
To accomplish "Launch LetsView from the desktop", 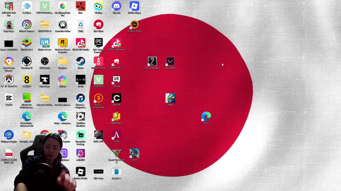I will (27, 6).
